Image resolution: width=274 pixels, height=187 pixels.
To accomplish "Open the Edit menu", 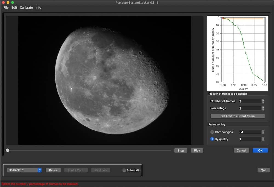I will [14, 8].
